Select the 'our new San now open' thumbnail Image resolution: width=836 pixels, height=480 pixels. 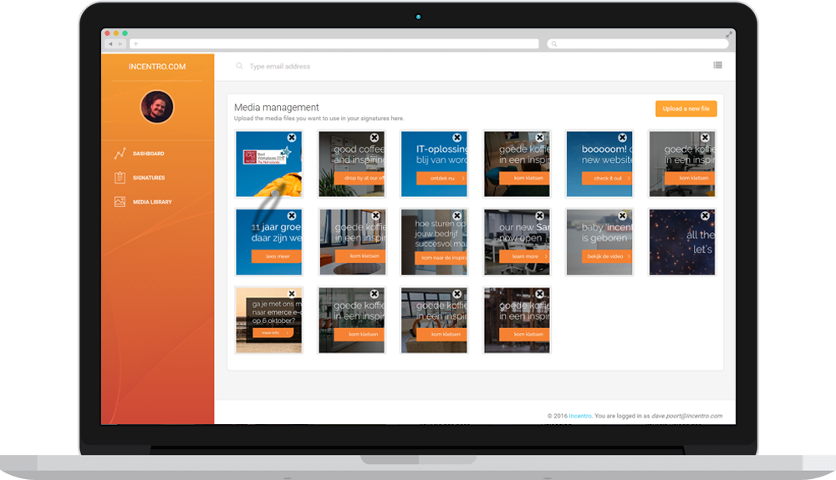point(517,242)
